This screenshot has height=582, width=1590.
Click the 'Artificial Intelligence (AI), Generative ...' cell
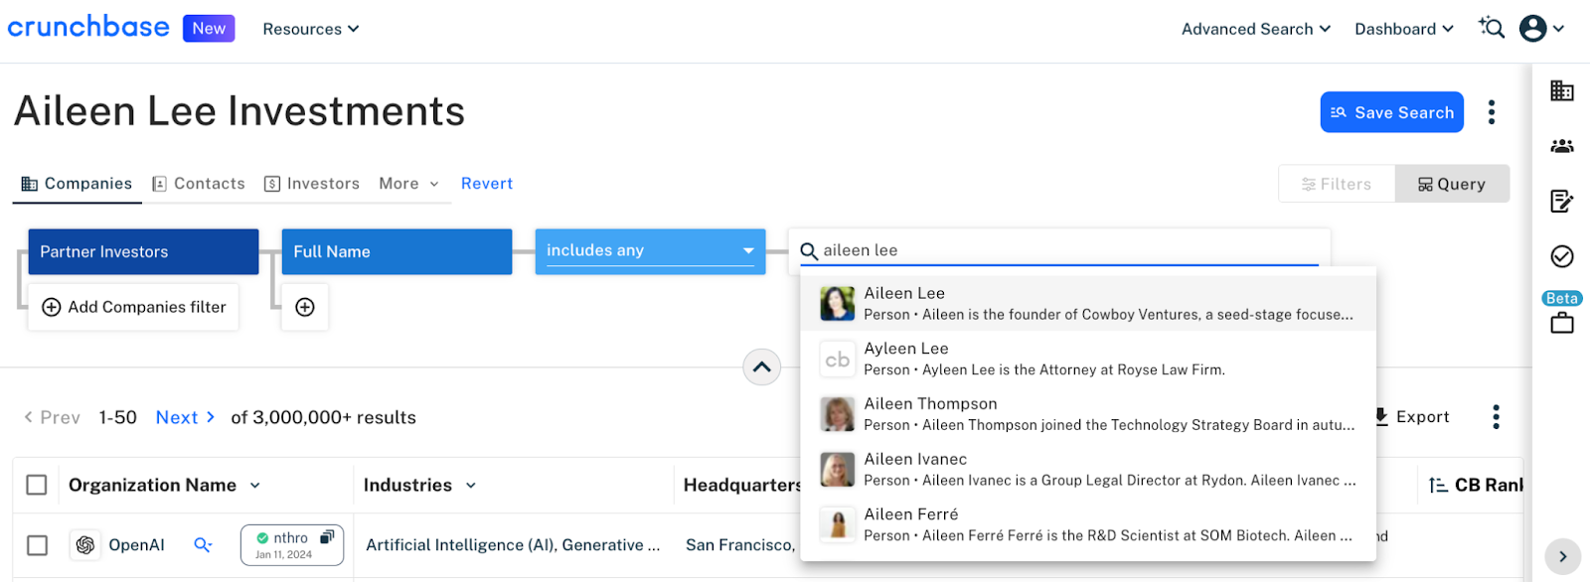[x=513, y=545]
